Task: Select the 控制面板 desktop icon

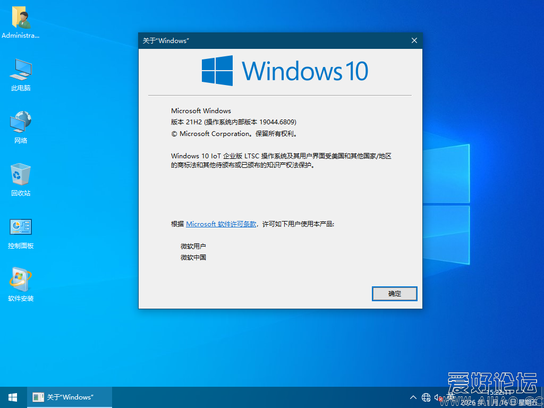Action: coord(21,233)
